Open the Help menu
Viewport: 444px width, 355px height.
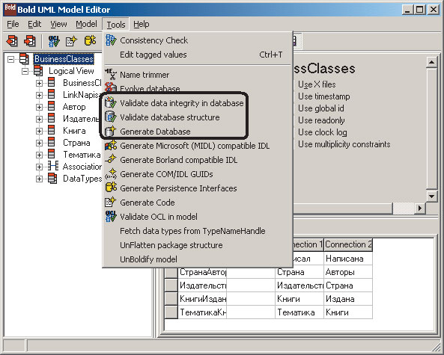142,25
